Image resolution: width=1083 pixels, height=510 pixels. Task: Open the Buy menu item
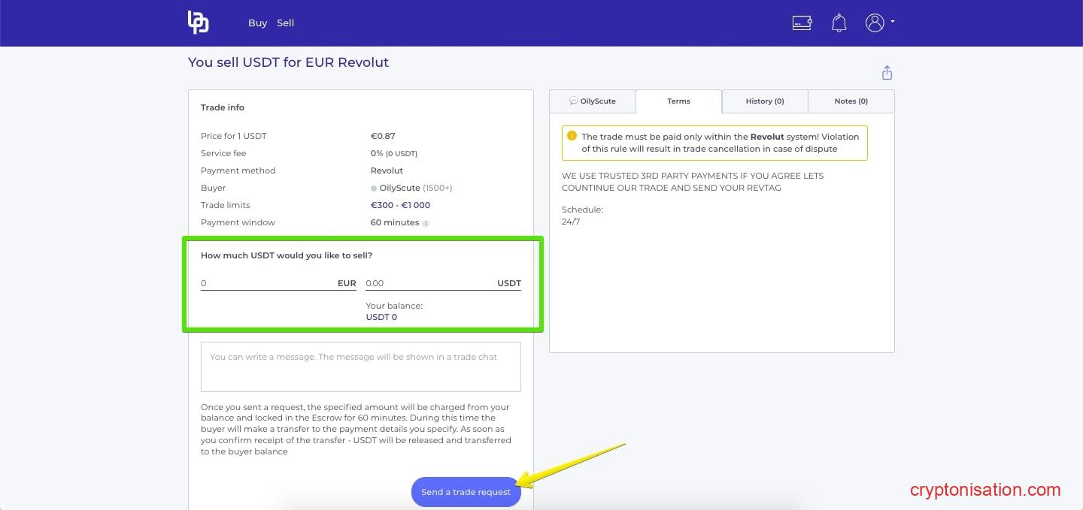point(257,23)
